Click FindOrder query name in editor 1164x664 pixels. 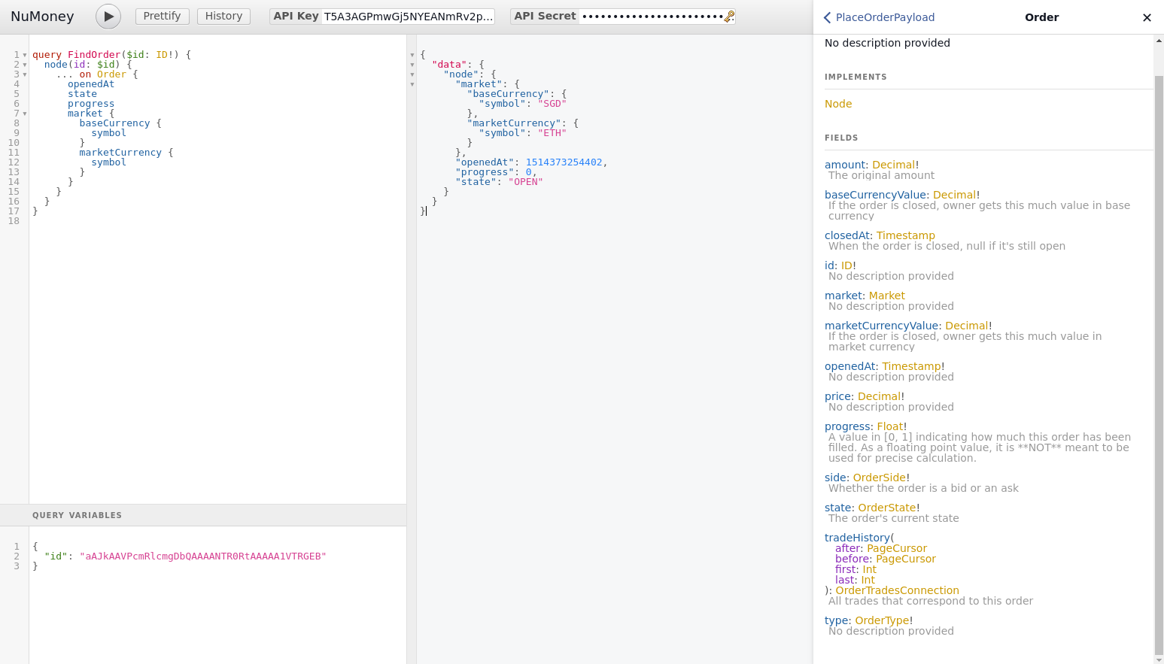[94, 55]
